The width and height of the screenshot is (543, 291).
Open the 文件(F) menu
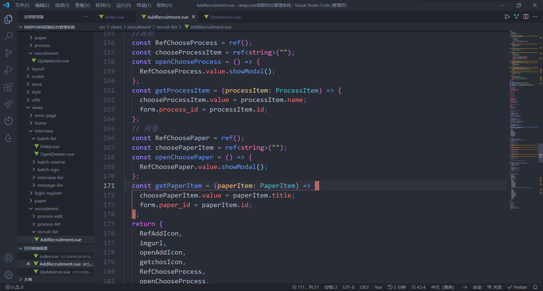pos(22,5)
